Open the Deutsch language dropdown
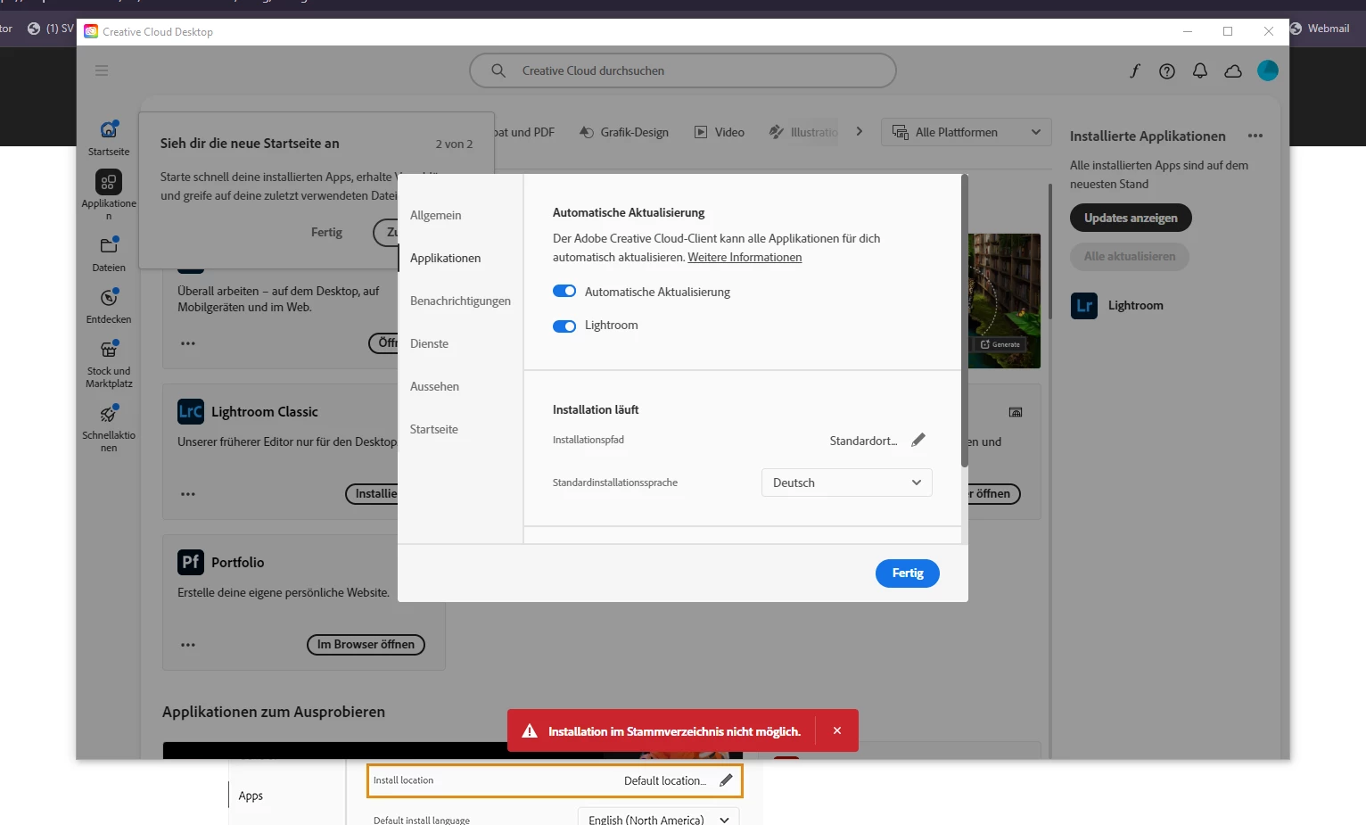 click(846, 483)
